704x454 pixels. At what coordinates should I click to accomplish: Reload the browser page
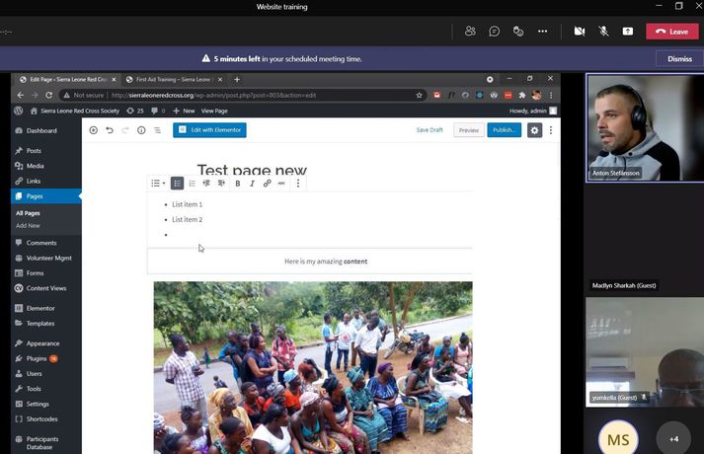(49, 95)
